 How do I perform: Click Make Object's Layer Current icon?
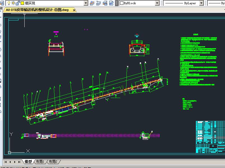[92, 3]
